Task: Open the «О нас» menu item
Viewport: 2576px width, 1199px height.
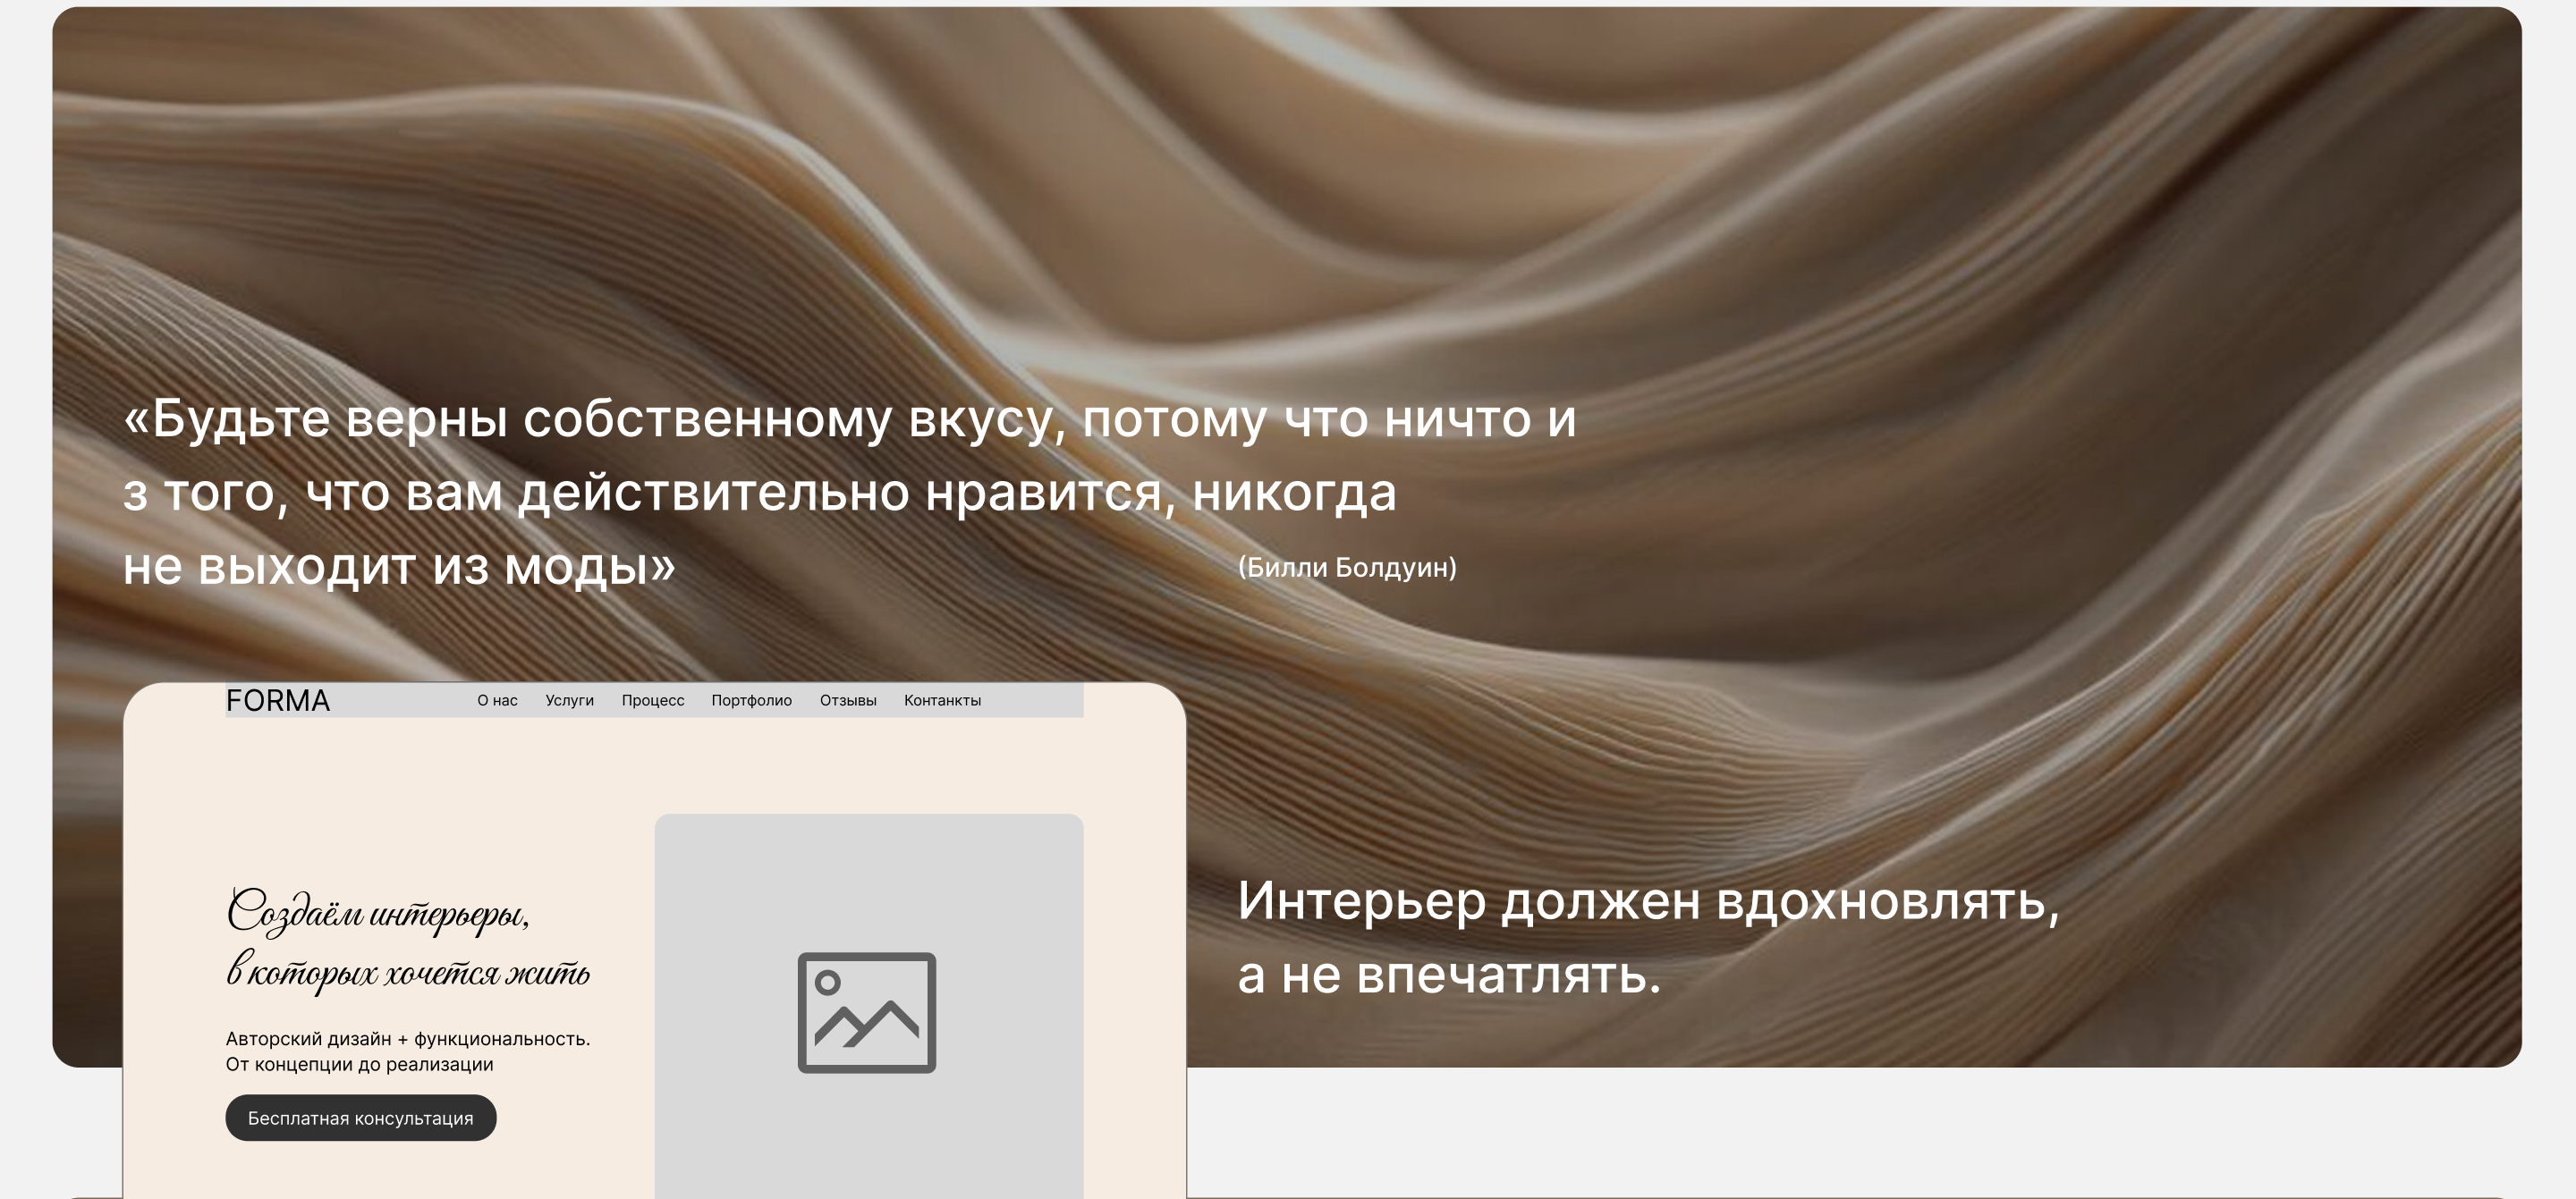Action: (x=497, y=700)
